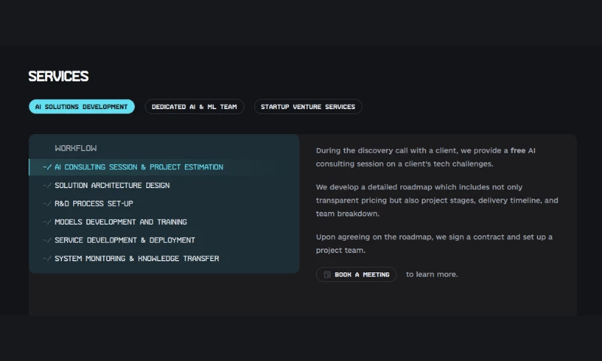Open System Monitoring & Knowledge Transfer step

137,259
